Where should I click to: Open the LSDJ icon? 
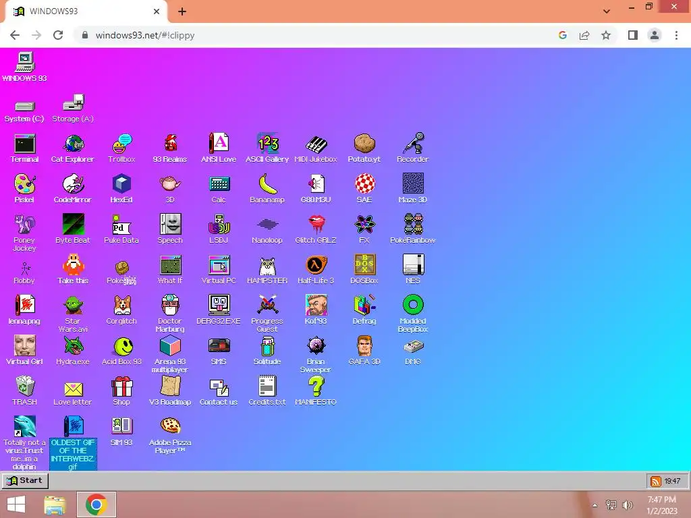click(x=219, y=225)
